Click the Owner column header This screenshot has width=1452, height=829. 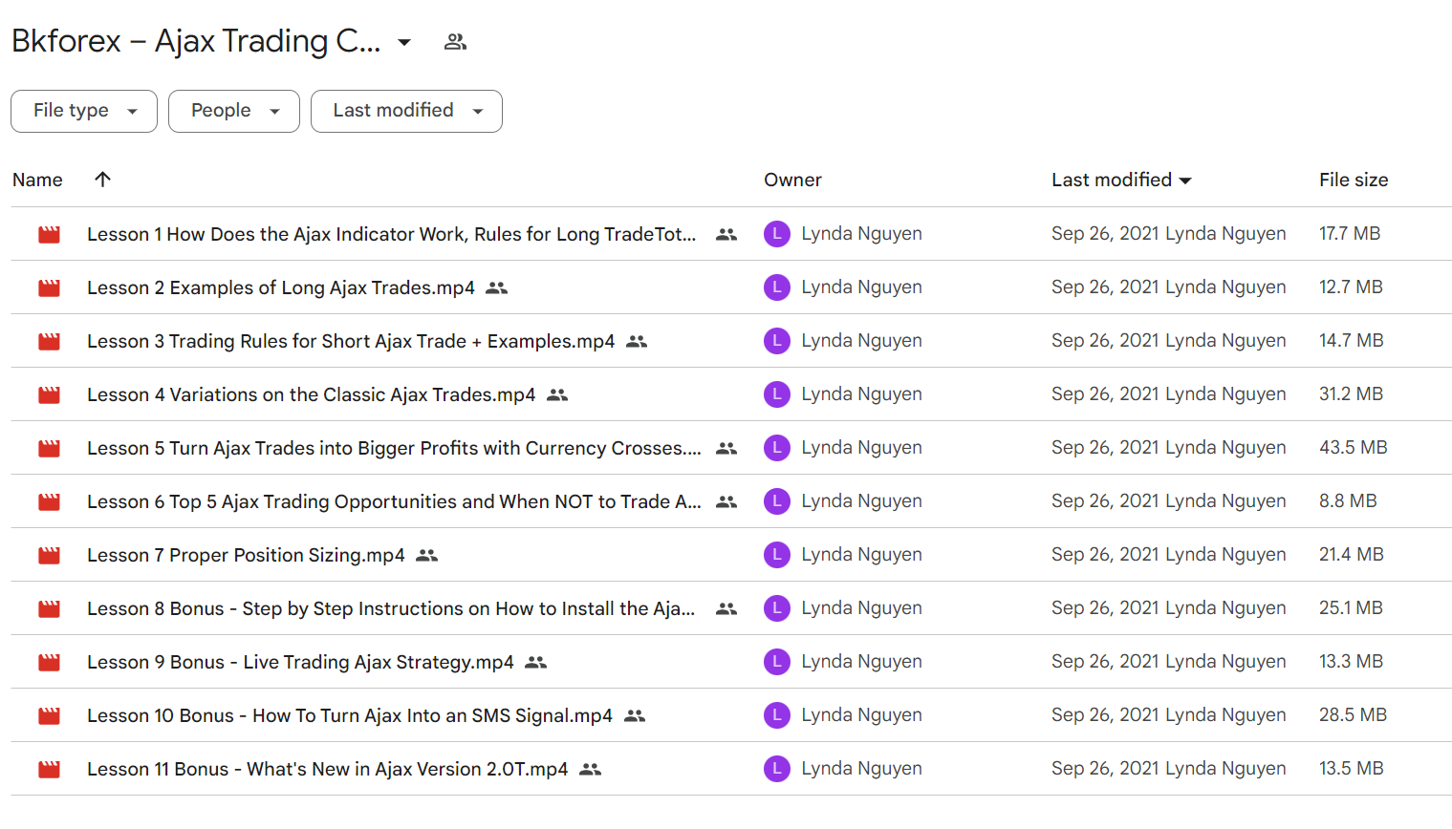tap(792, 180)
